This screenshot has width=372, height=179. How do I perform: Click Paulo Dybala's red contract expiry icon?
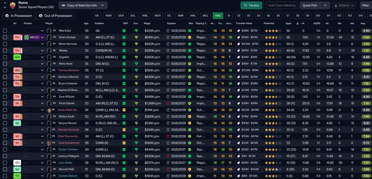168,103
